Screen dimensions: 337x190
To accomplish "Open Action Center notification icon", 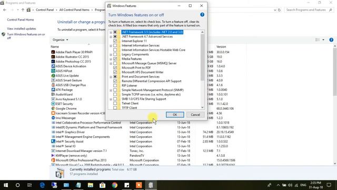I will click(x=329, y=185).
